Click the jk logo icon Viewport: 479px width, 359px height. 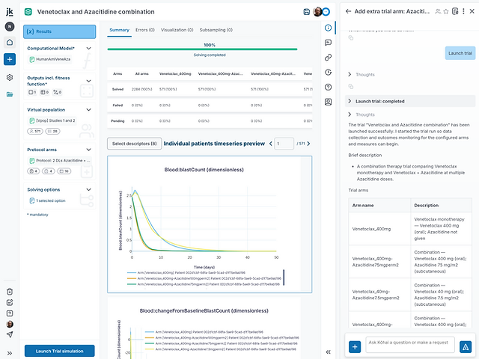click(x=10, y=12)
